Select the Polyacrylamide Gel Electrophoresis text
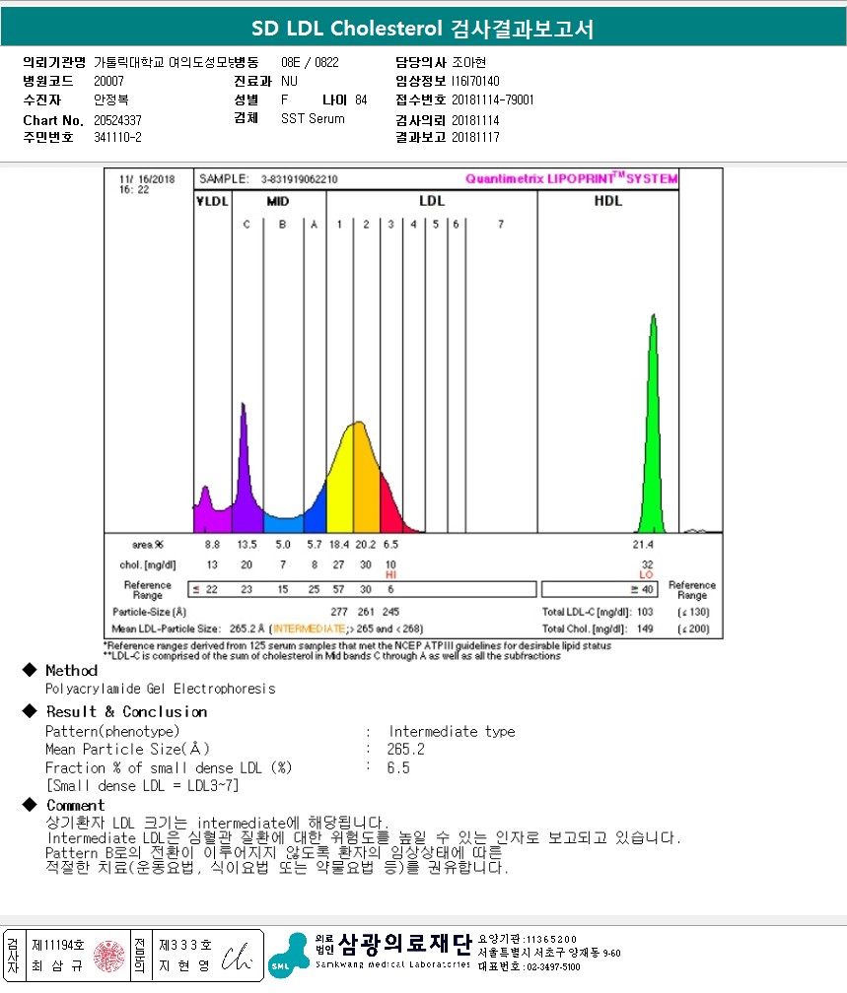This screenshot has height=993, width=847. click(161, 689)
